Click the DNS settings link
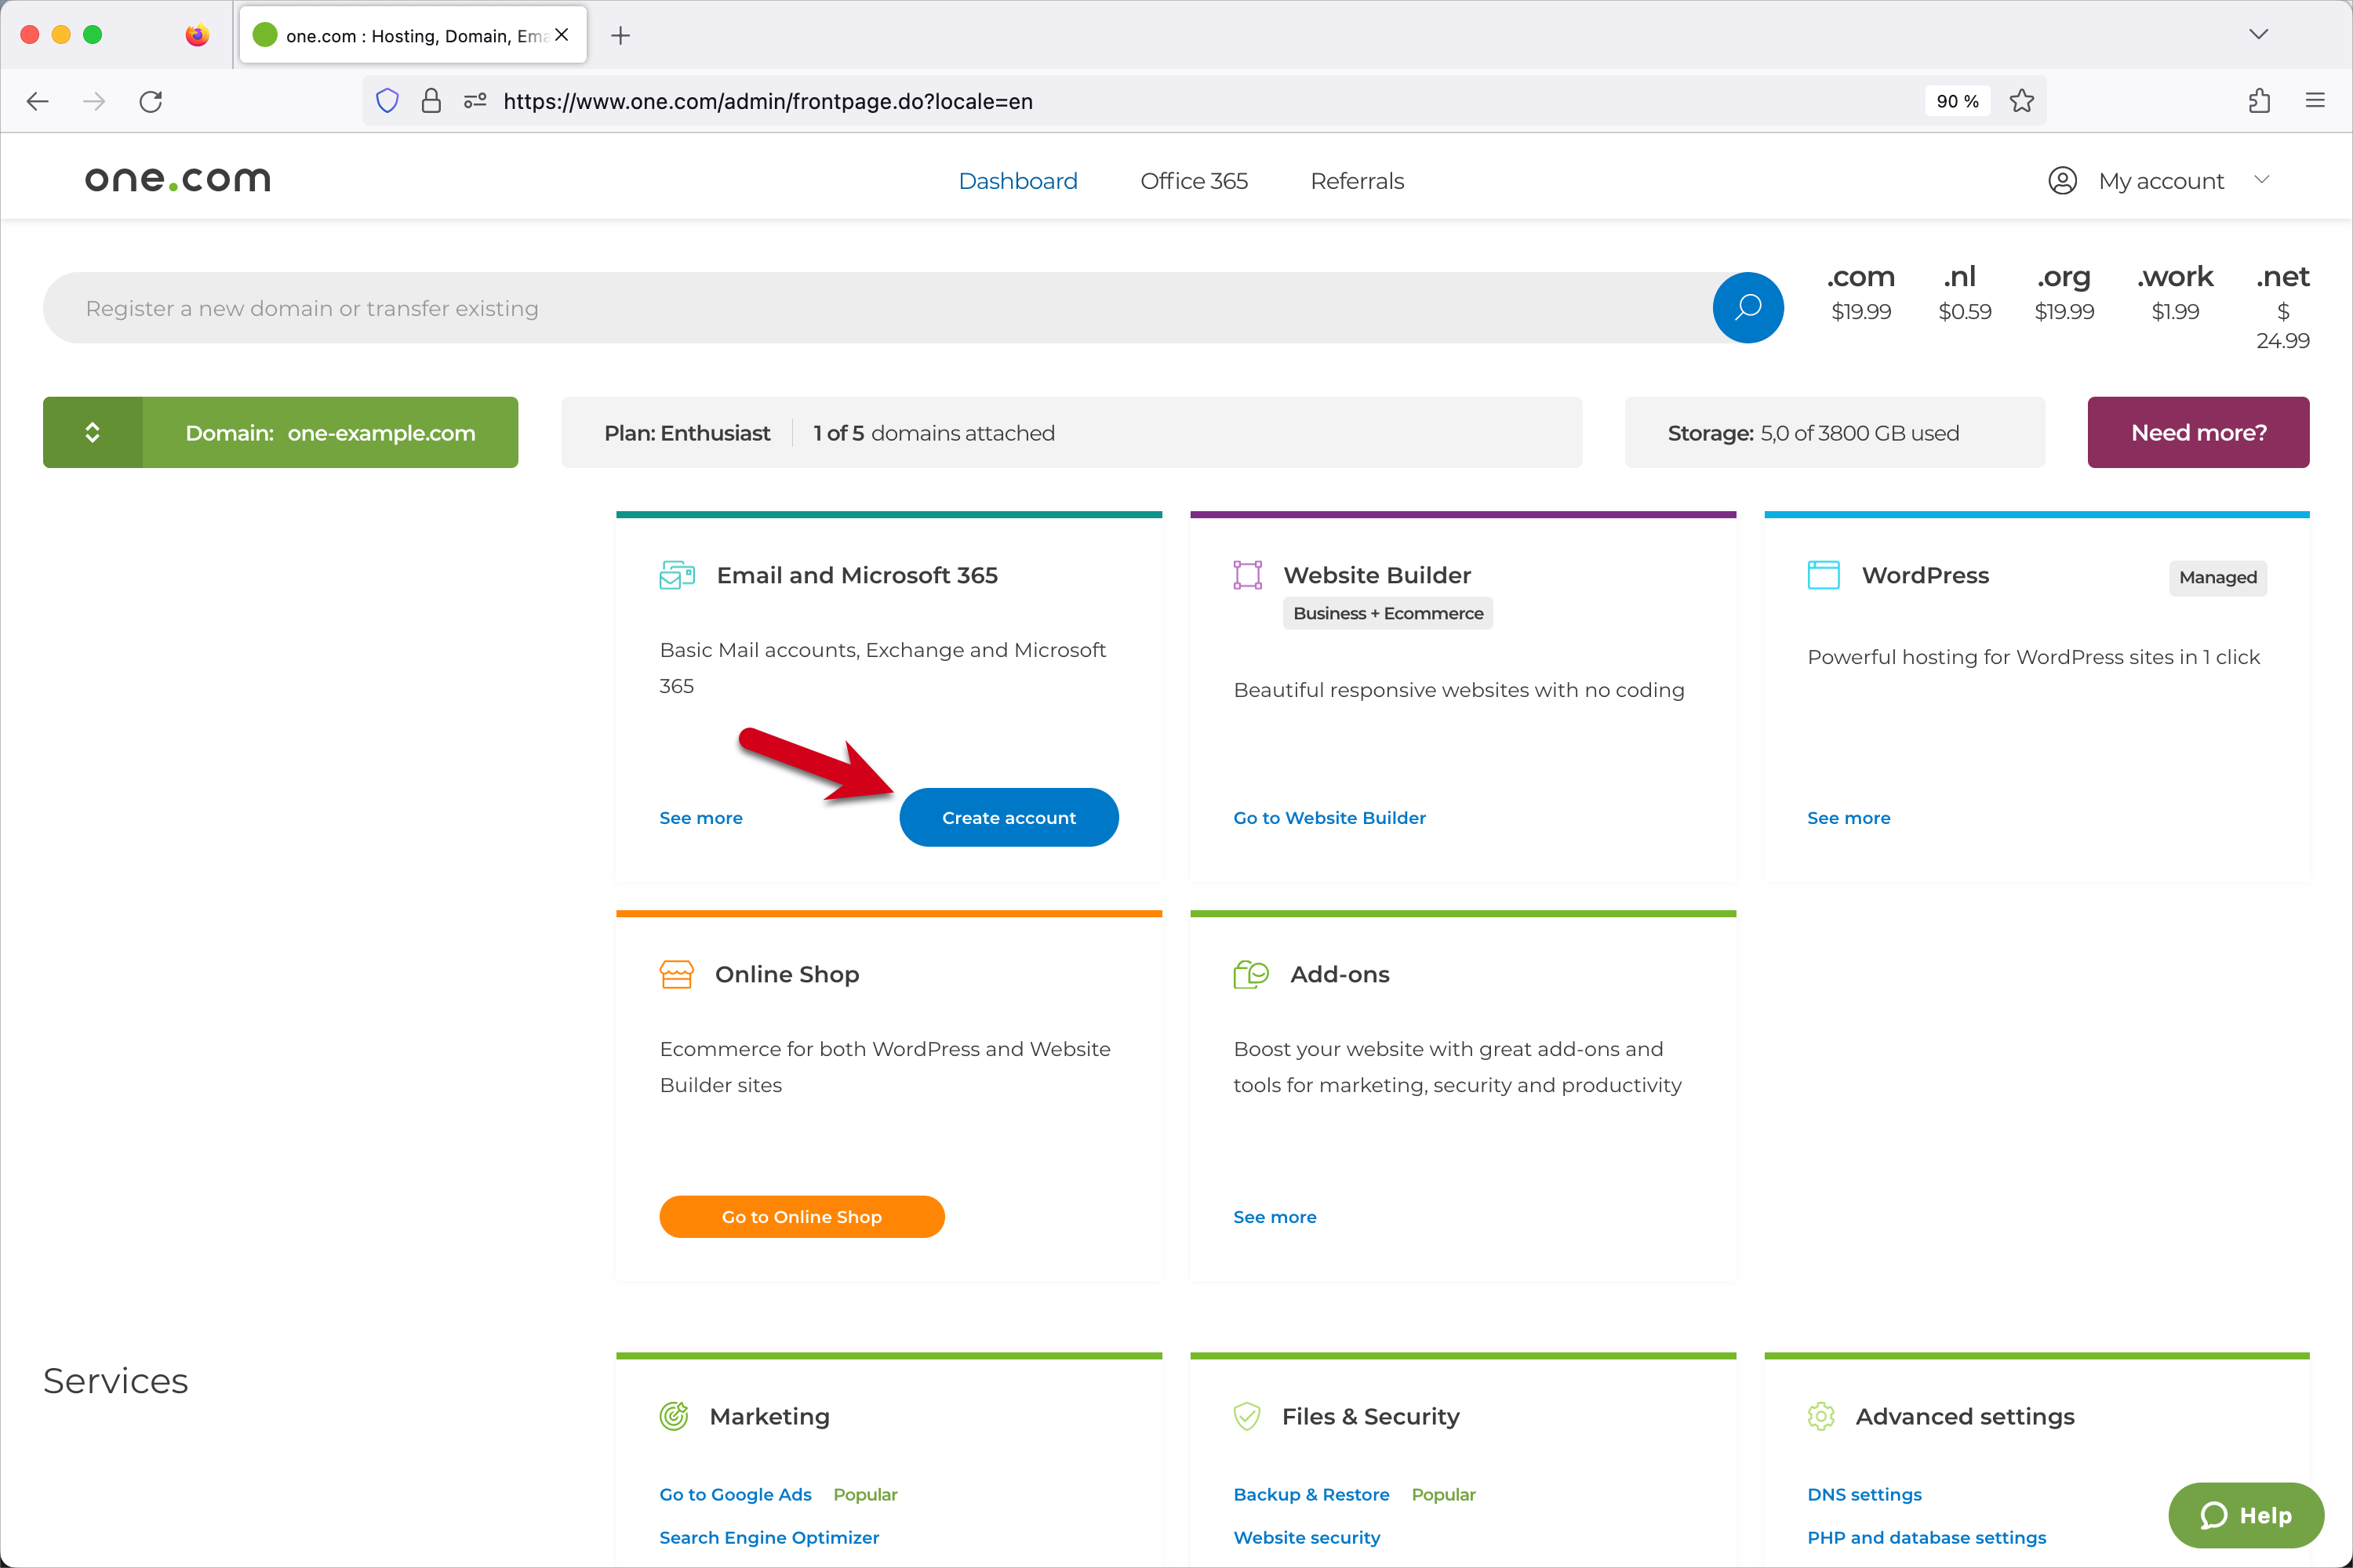 tap(1864, 1493)
